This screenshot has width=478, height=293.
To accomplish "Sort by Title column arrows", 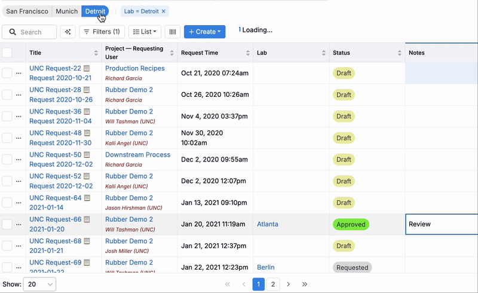I will point(96,53).
